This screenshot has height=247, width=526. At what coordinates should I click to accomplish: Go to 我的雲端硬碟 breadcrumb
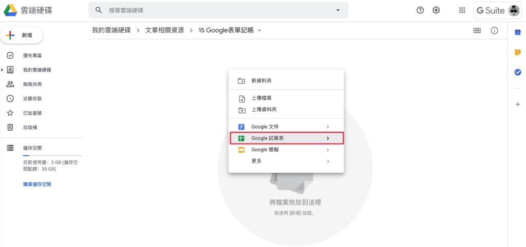(111, 30)
